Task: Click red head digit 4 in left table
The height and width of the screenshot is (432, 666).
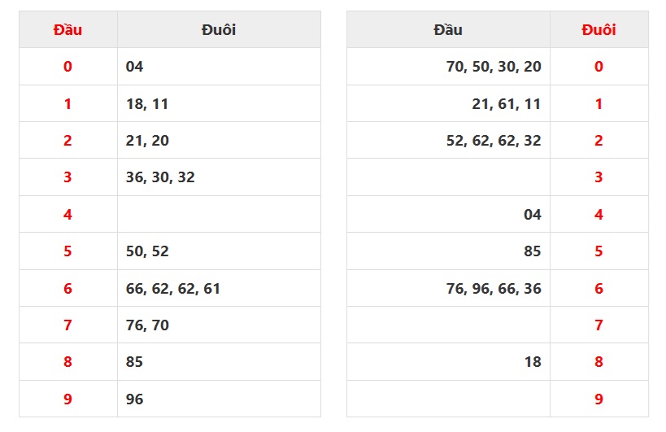Action: [x=67, y=214]
